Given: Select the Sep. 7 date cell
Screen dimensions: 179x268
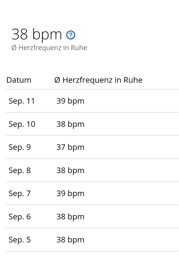Looking at the screenshot, I should coord(20,194).
